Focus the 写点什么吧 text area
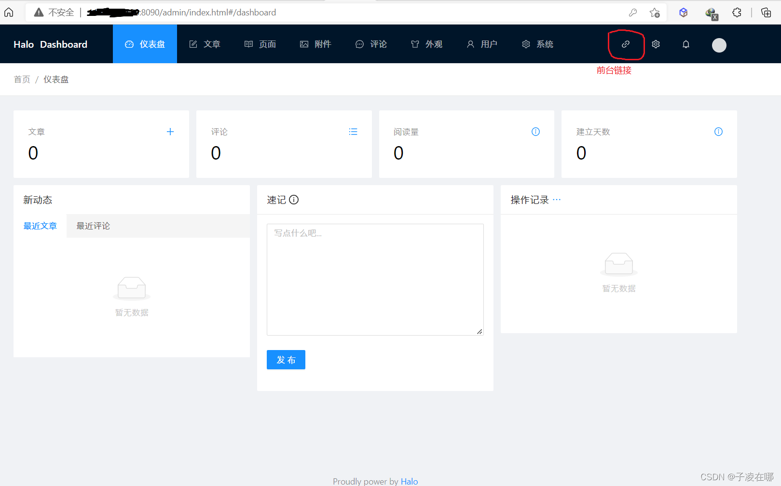This screenshot has width=781, height=486. pos(375,280)
